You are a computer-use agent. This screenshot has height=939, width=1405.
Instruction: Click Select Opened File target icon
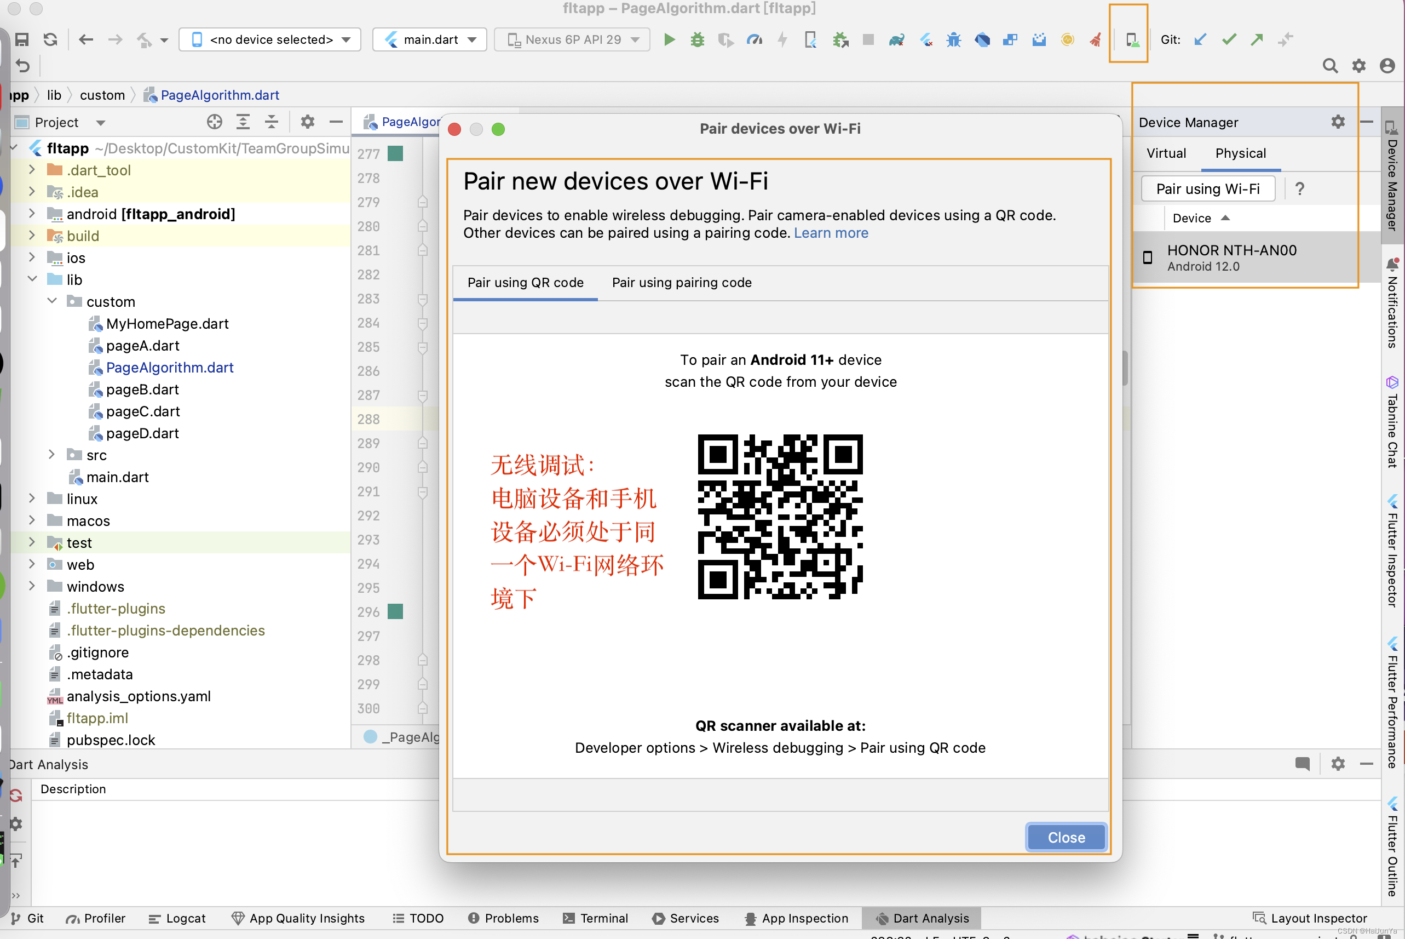(x=214, y=122)
